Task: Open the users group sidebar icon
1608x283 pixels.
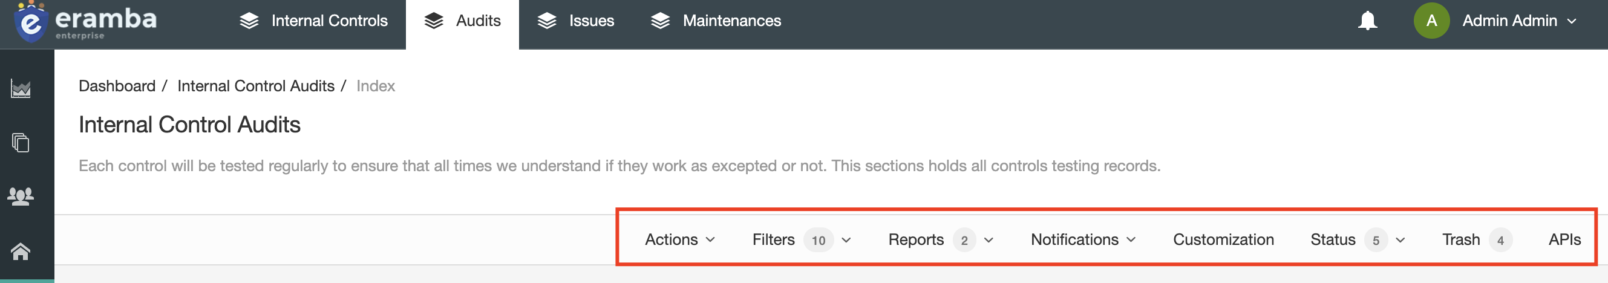Action: tap(21, 197)
